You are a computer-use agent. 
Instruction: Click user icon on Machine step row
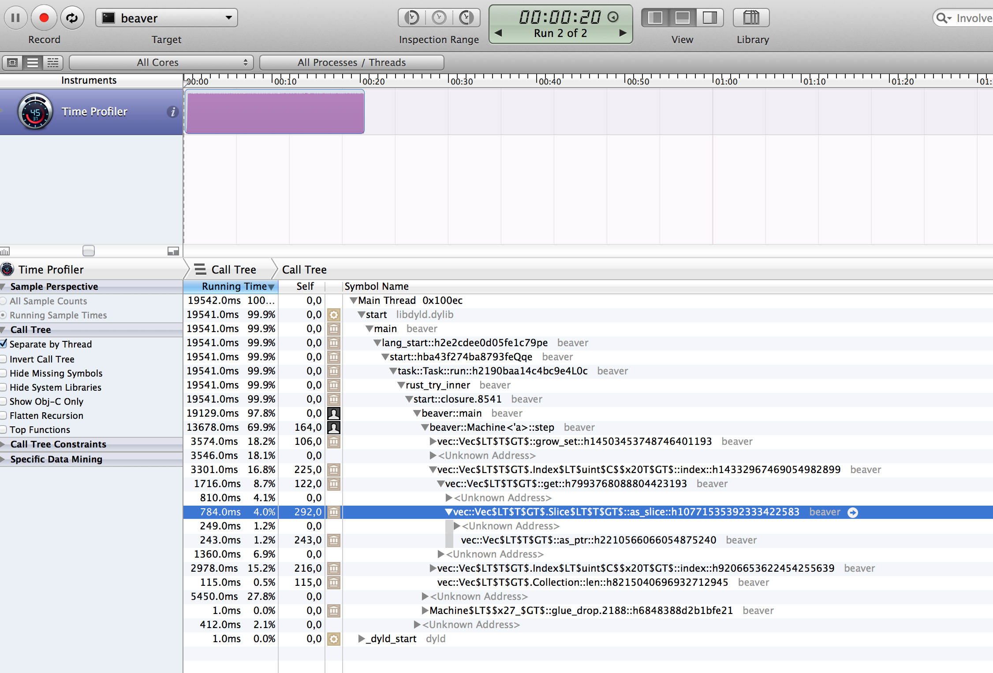pyautogui.click(x=334, y=428)
